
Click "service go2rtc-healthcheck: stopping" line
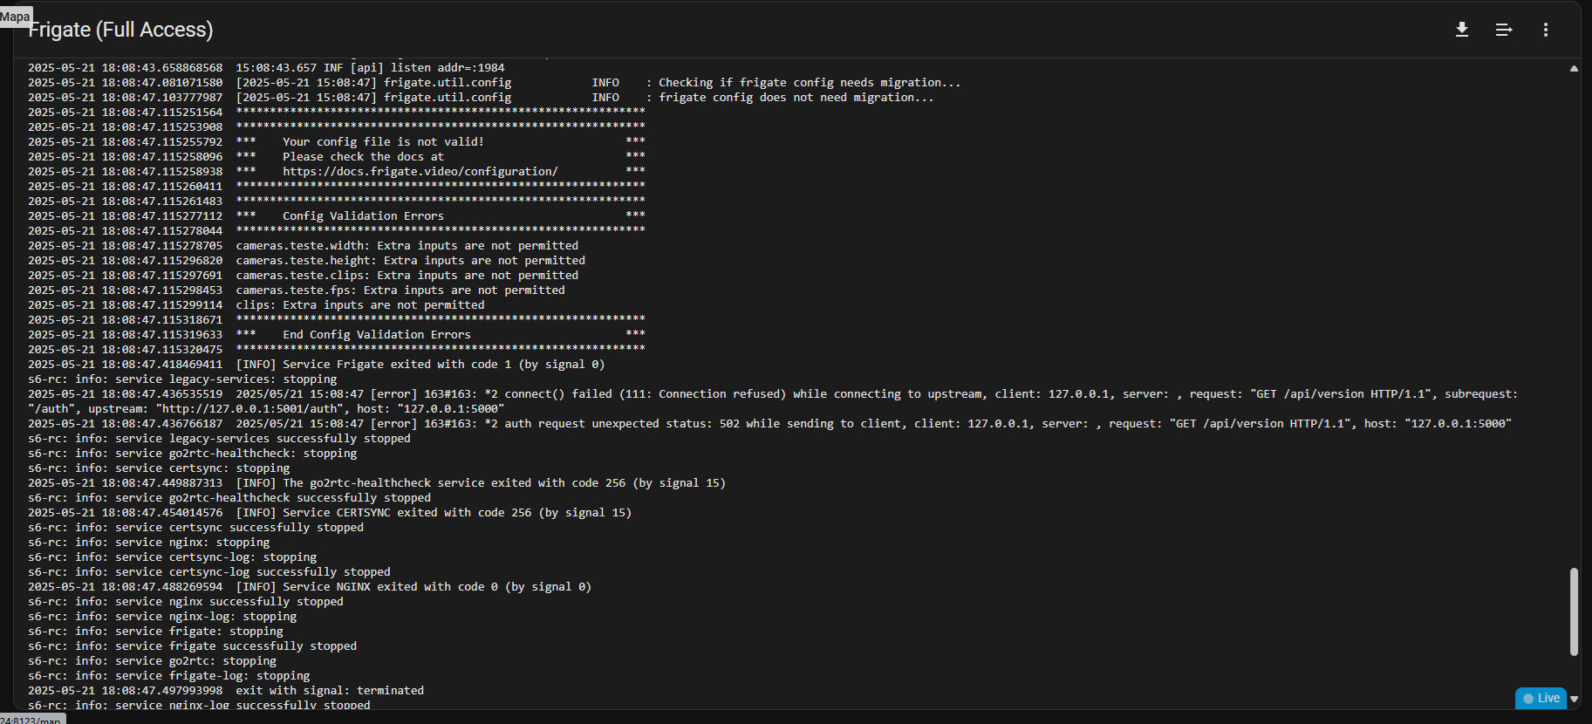[x=192, y=454]
